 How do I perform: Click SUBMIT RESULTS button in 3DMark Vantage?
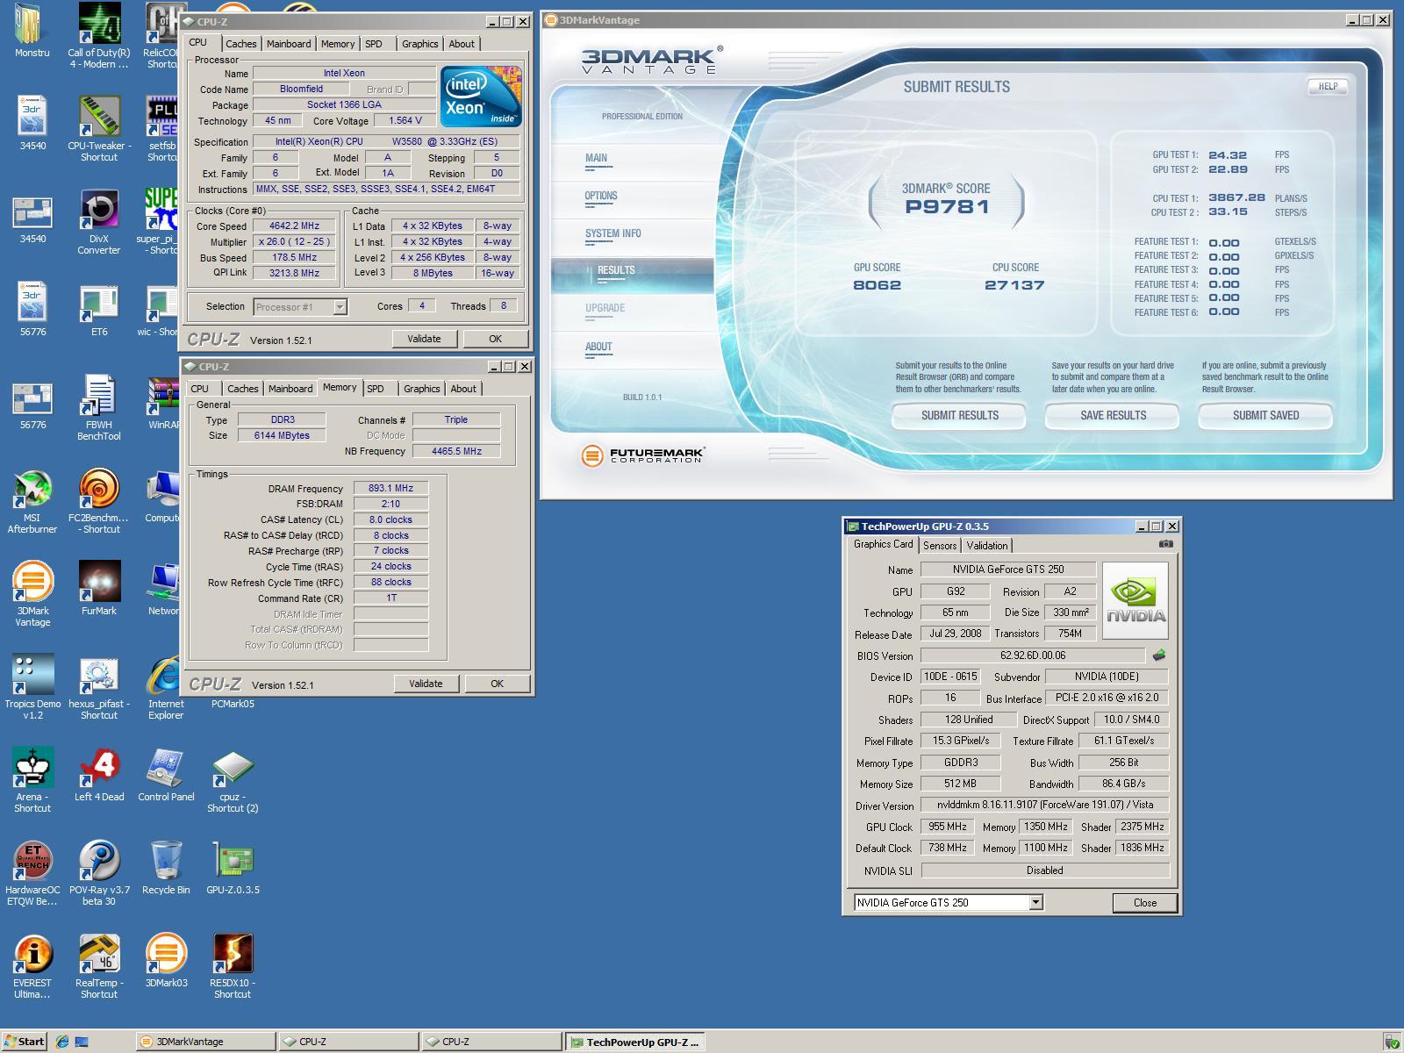click(959, 415)
